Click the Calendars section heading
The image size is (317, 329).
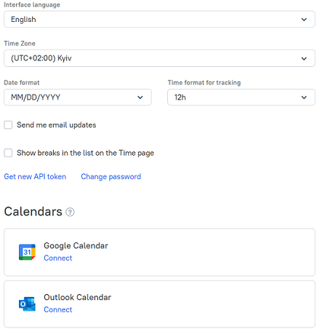tap(33, 212)
